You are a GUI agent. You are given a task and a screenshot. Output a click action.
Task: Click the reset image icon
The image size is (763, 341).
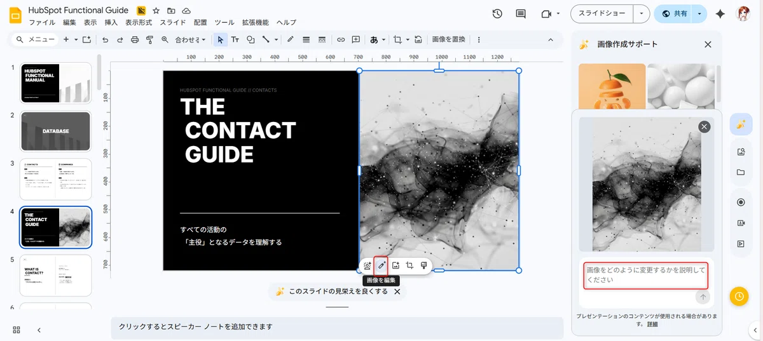[x=418, y=39]
